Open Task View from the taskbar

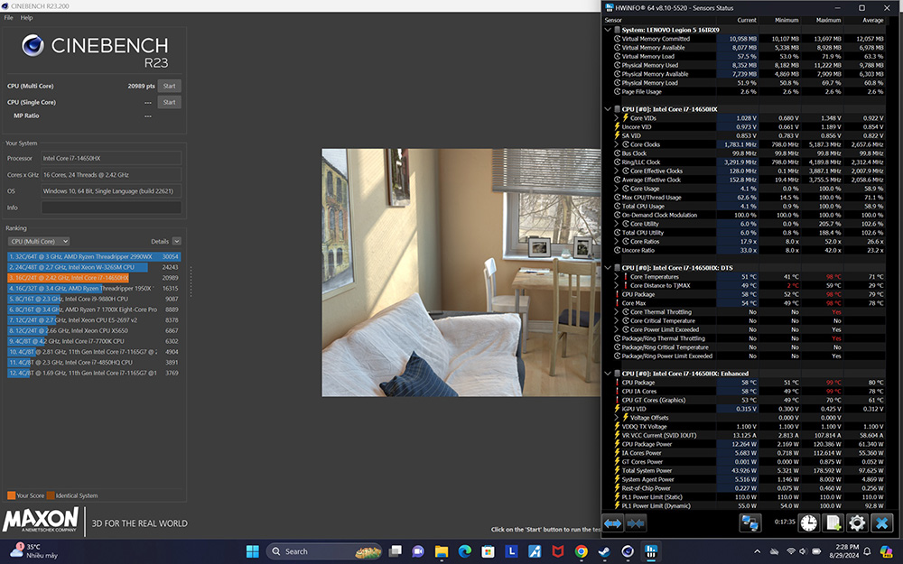pos(396,551)
